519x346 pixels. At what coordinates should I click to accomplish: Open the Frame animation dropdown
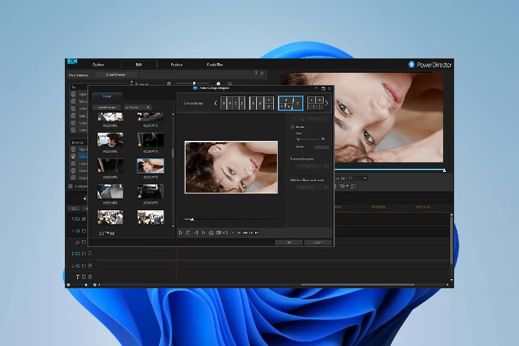(x=312, y=166)
